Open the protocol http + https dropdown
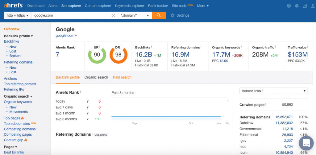This screenshot has width=316, height=155. (x=18, y=15)
